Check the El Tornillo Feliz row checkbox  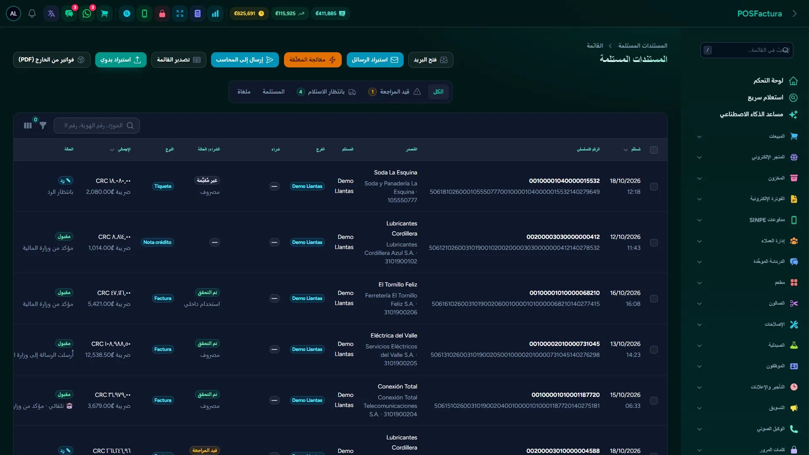tap(654, 299)
